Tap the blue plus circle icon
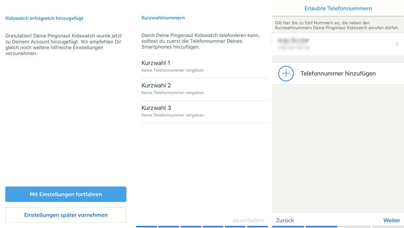This screenshot has height=228, width=404. click(x=286, y=74)
